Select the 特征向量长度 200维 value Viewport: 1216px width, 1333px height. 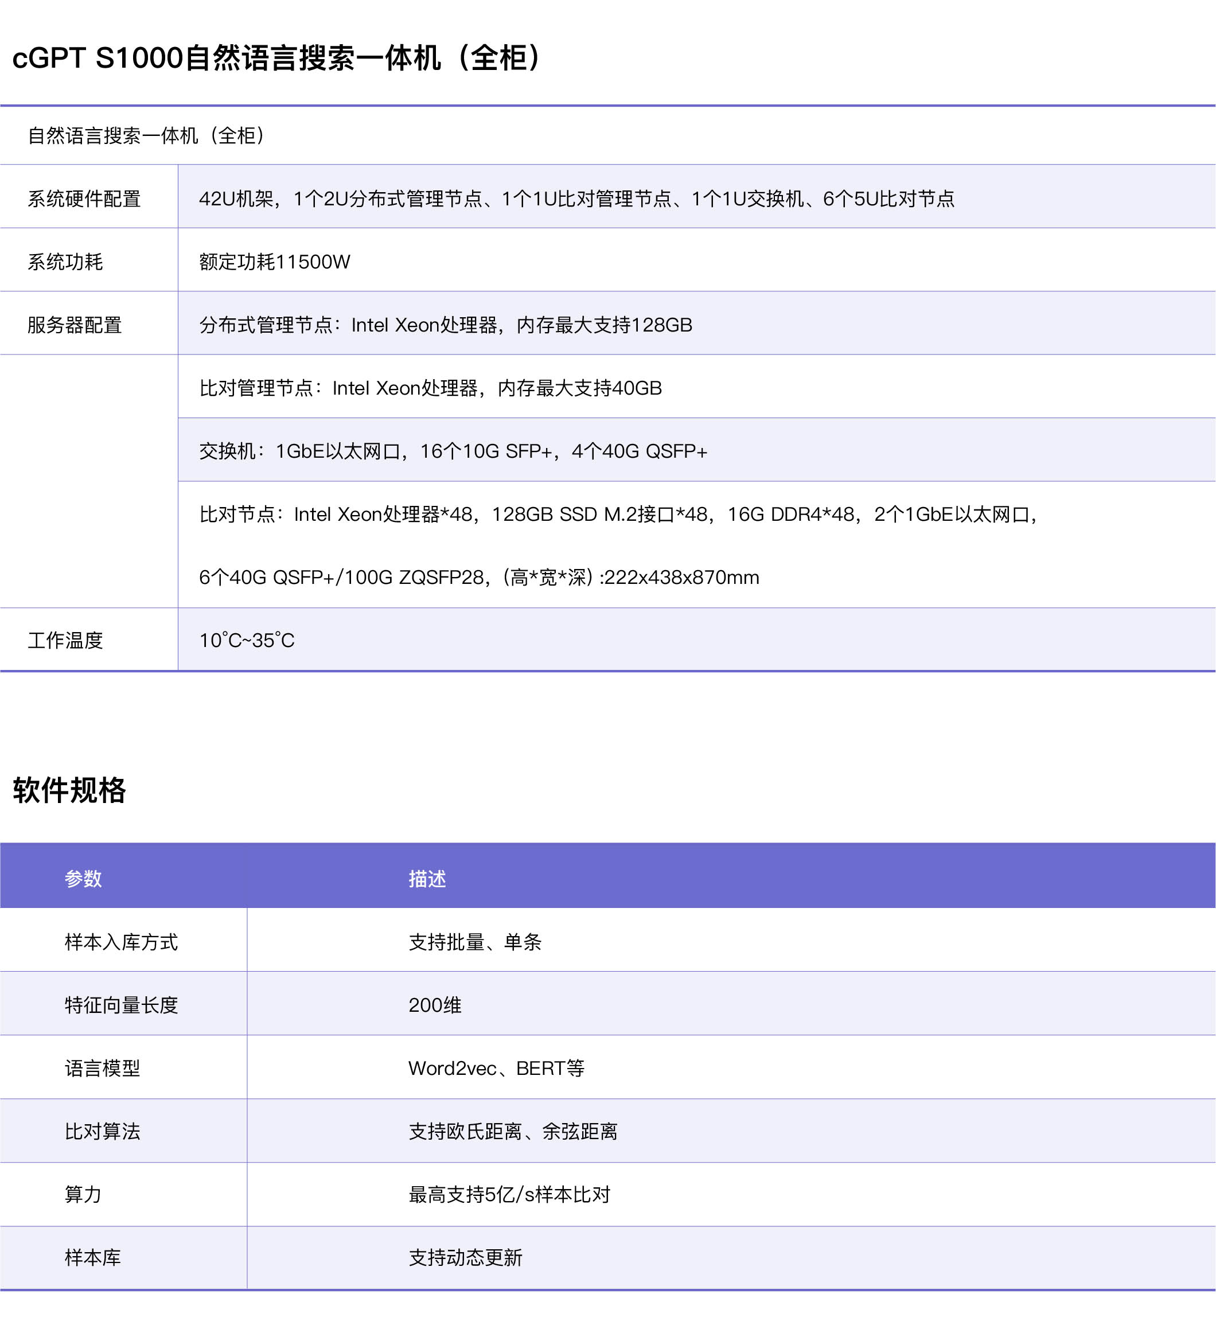click(435, 1005)
